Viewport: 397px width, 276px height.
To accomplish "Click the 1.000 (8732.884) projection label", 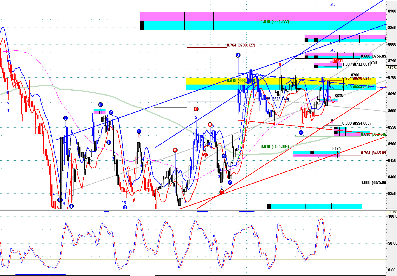I will [x=356, y=64].
